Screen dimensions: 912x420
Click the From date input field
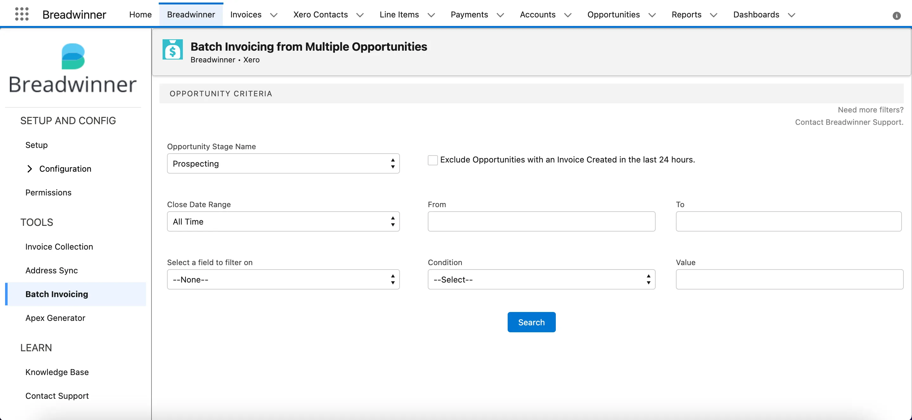[541, 221]
